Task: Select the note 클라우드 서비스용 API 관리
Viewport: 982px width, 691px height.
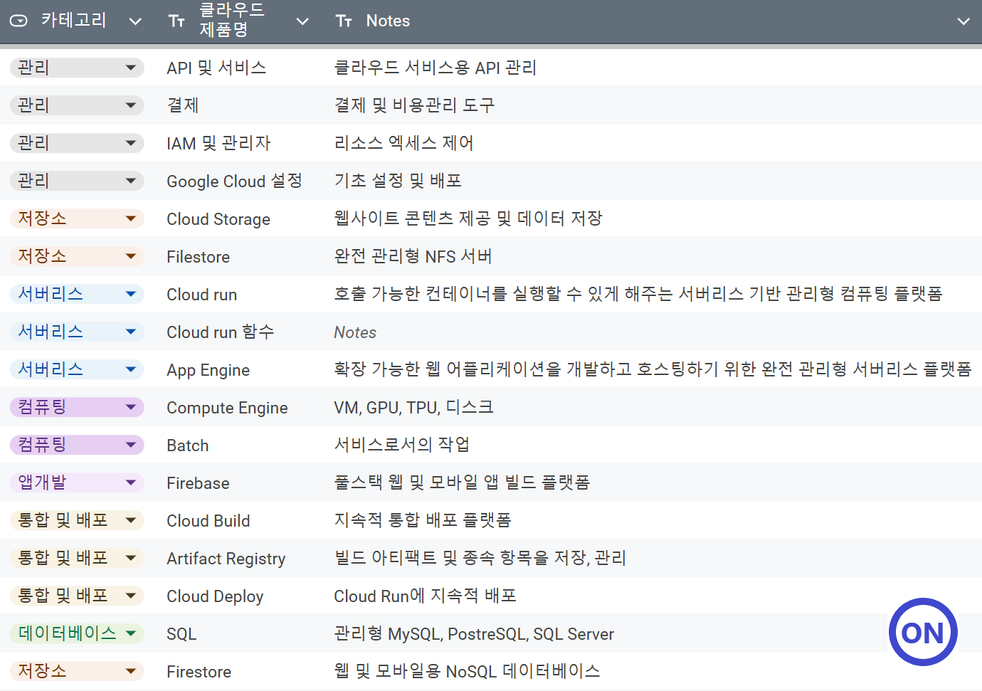Action: tap(435, 68)
